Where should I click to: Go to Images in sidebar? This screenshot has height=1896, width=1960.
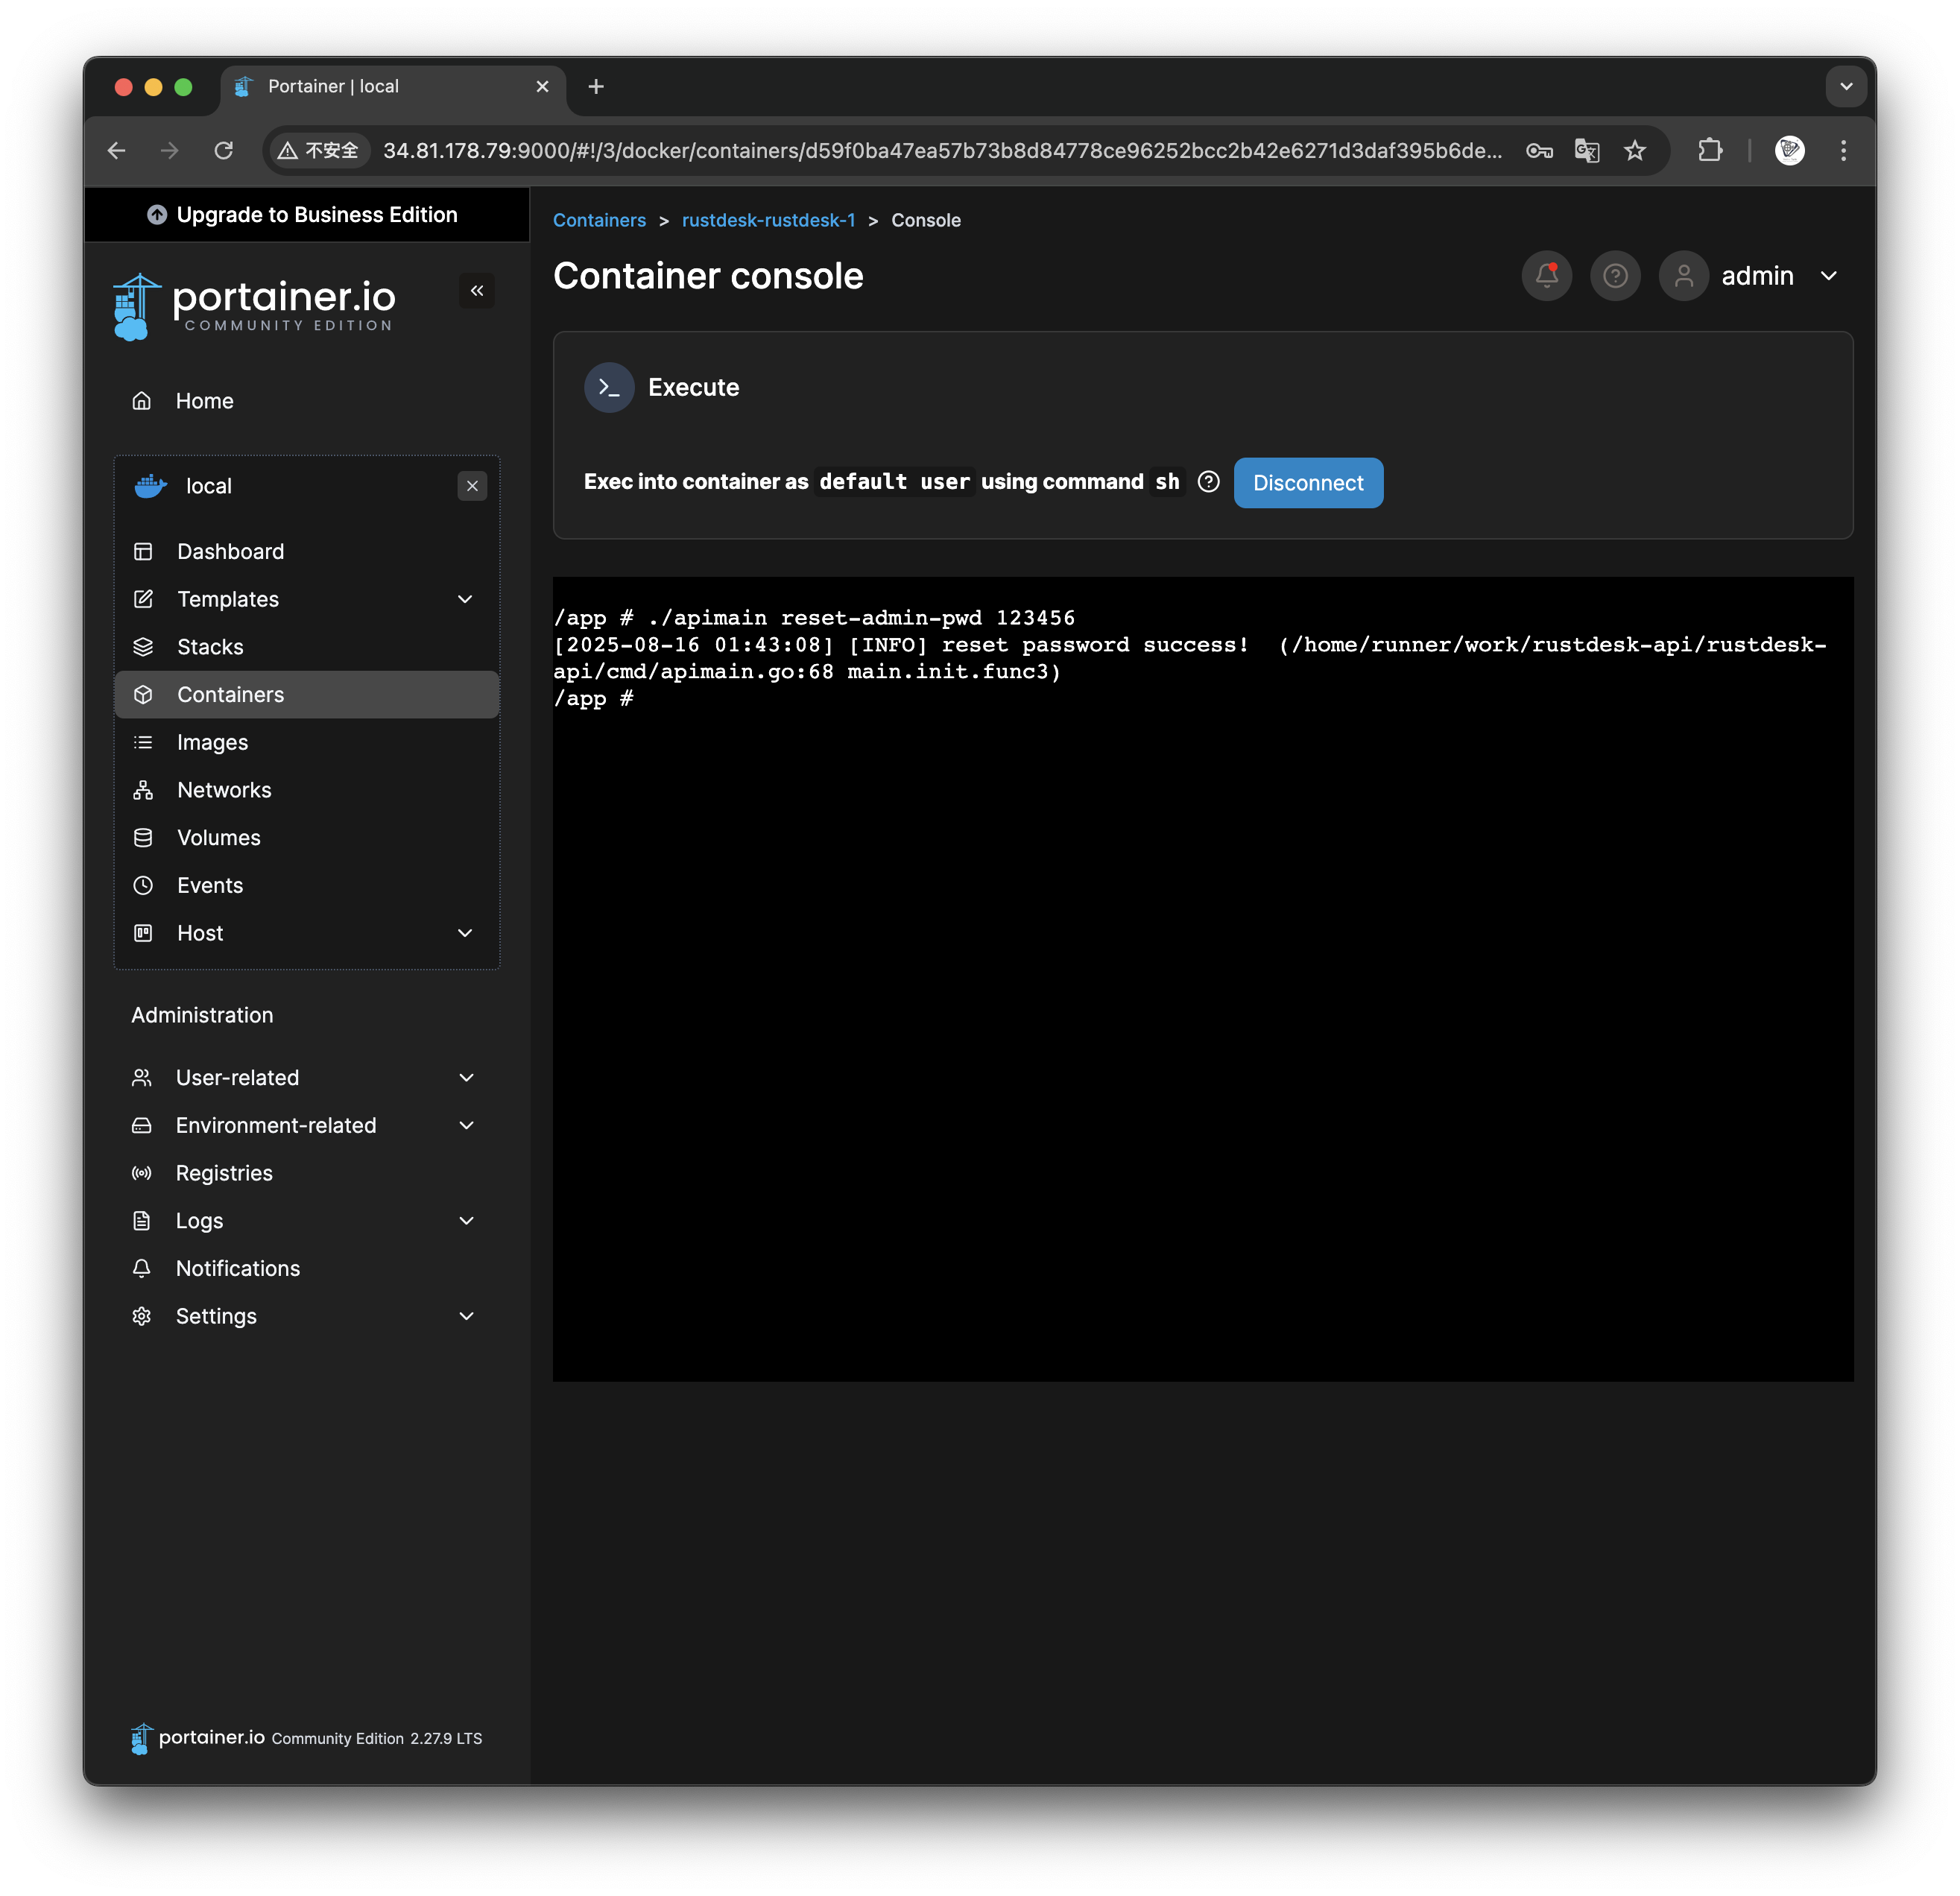point(212,742)
